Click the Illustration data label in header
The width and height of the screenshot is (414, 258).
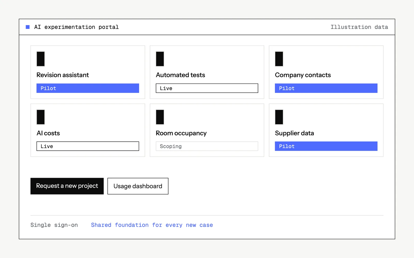coord(359,27)
